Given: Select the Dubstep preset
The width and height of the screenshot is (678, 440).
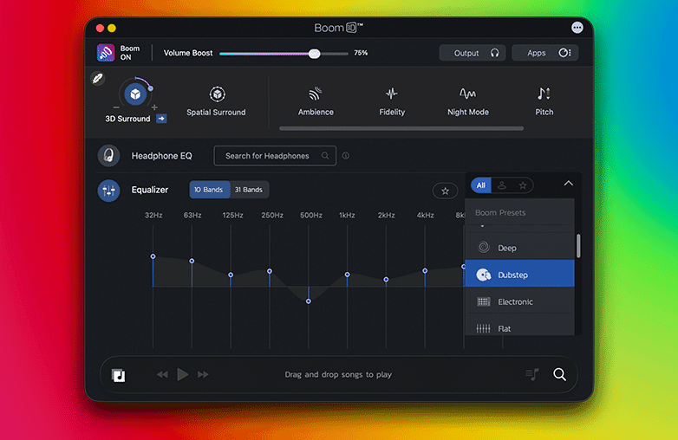Looking at the screenshot, I should tap(519, 274).
